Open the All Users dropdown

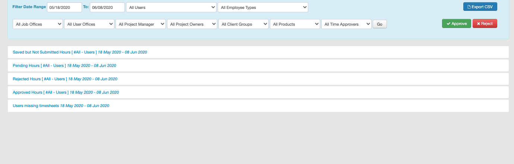(x=171, y=7)
